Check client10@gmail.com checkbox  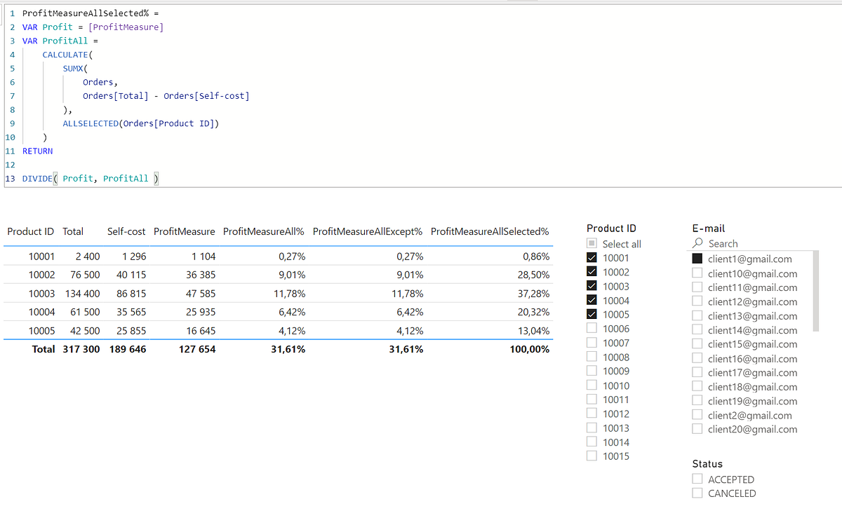pos(697,273)
